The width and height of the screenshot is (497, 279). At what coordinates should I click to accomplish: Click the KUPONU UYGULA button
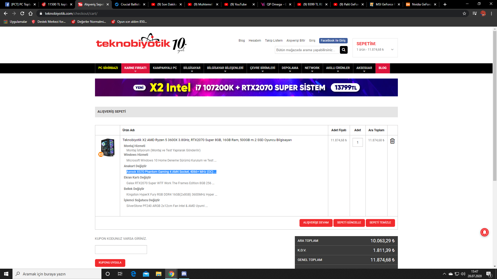pos(110,263)
